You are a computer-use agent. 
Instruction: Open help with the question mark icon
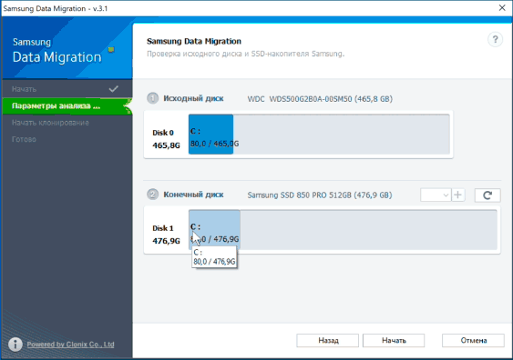point(495,40)
